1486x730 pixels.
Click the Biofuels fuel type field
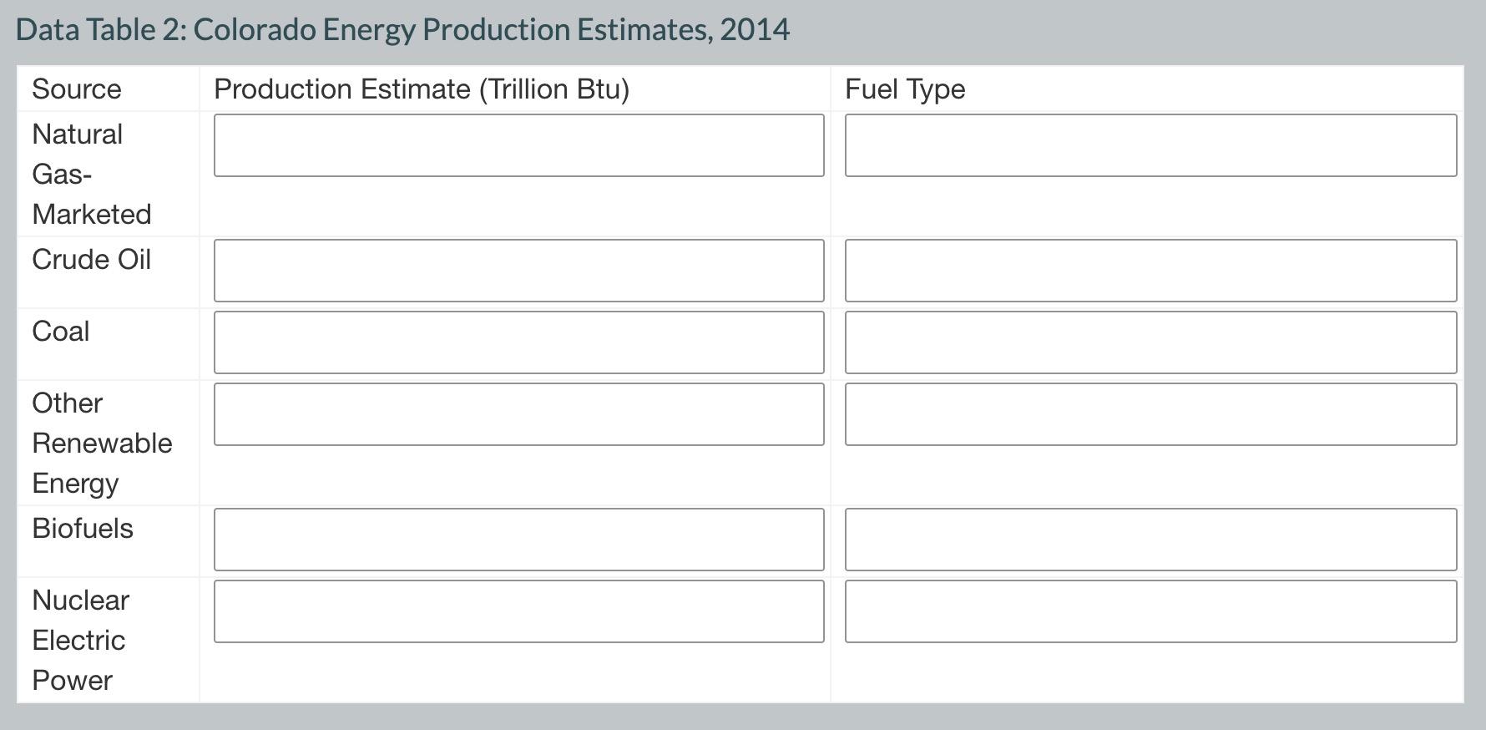[x=1152, y=539]
